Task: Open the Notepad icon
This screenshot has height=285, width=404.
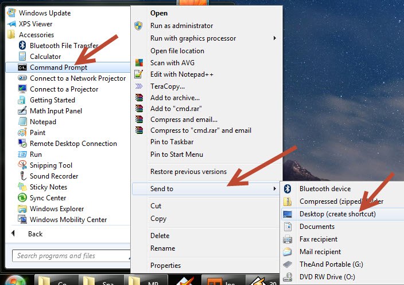Action: tap(22, 121)
